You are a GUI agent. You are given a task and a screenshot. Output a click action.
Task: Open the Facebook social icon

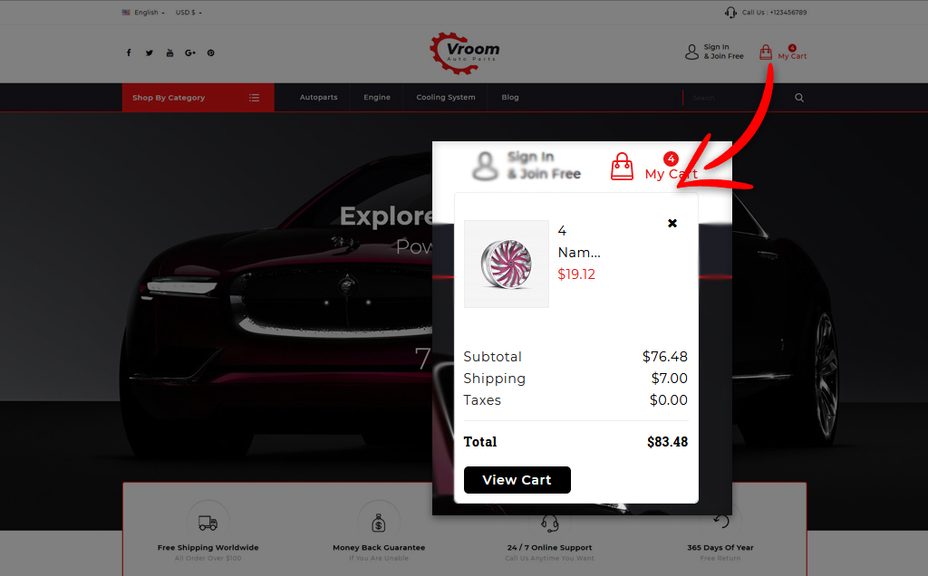coord(129,53)
